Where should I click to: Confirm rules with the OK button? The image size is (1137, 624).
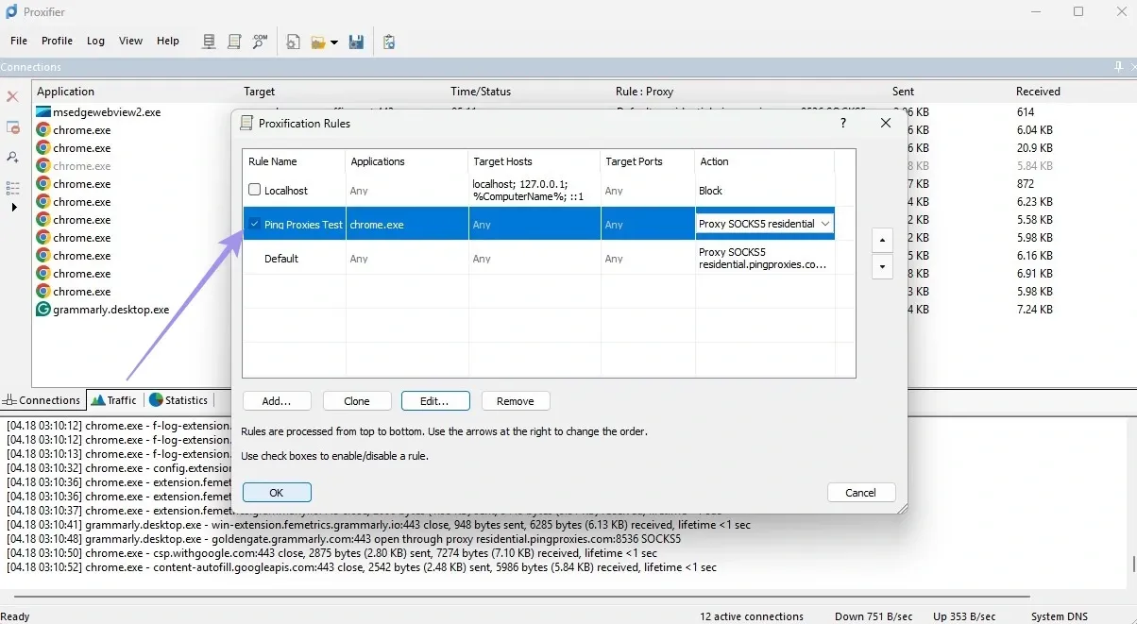tap(277, 493)
